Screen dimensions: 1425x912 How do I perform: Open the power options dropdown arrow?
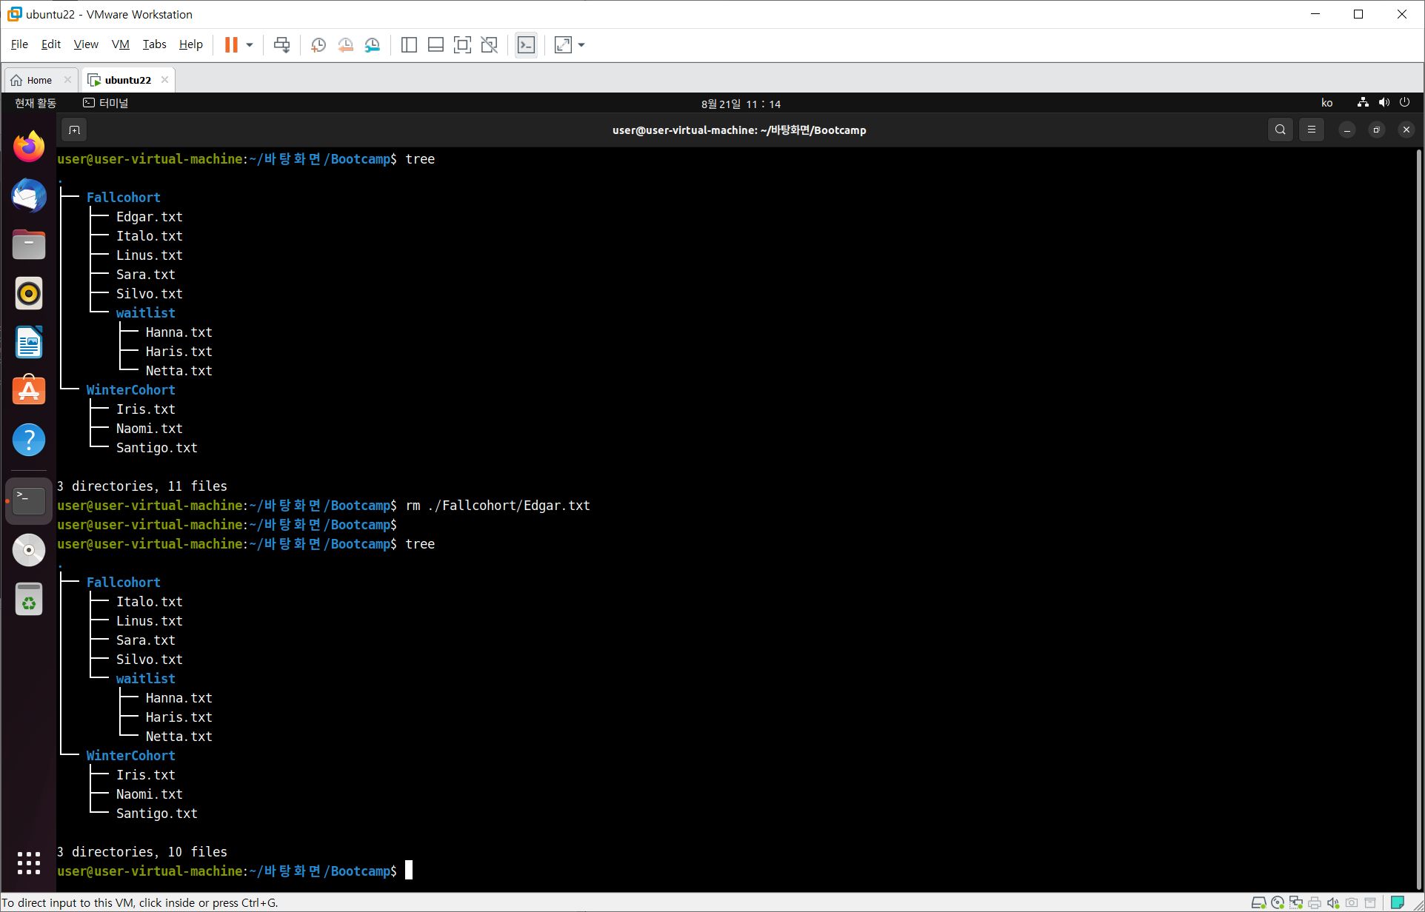250,45
